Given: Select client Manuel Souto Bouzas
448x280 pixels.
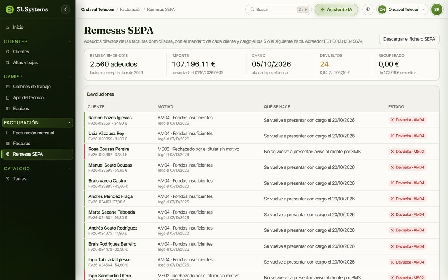Looking at the screenshot, I should [x=110, y=165].
